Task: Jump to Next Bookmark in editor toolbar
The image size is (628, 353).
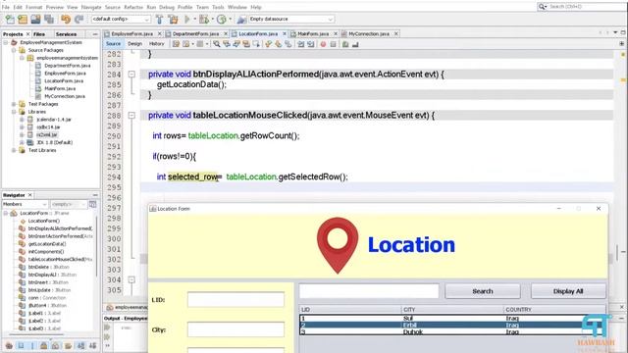Action: 278,44
